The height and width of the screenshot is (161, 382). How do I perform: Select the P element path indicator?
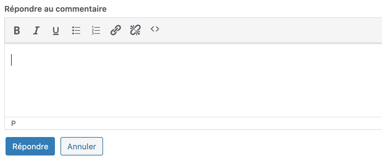[x=13, y=124]
